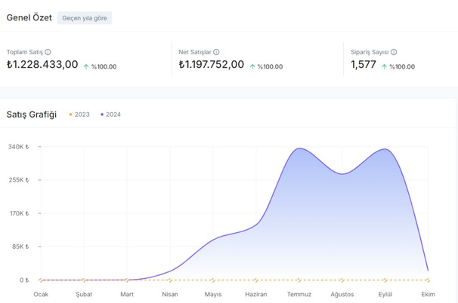The width and height of the screenshot is (458, 303).
Task: Click the green up arrow next to Sipariş Sayısı
Action: pos(385,66)
